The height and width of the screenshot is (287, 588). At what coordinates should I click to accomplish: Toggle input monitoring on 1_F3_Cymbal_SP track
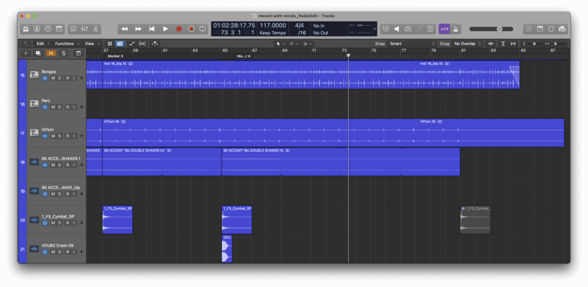click(x=74, y=223)
